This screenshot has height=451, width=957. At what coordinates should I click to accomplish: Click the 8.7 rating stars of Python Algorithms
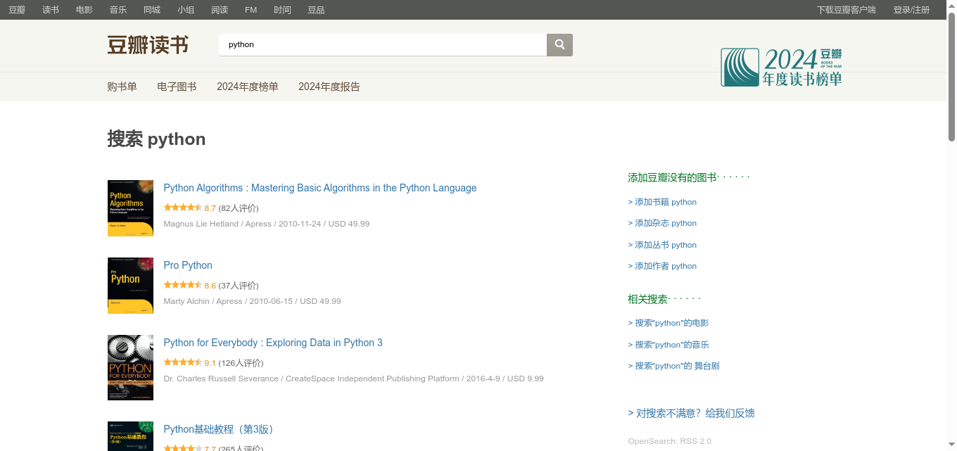[183, 208]
